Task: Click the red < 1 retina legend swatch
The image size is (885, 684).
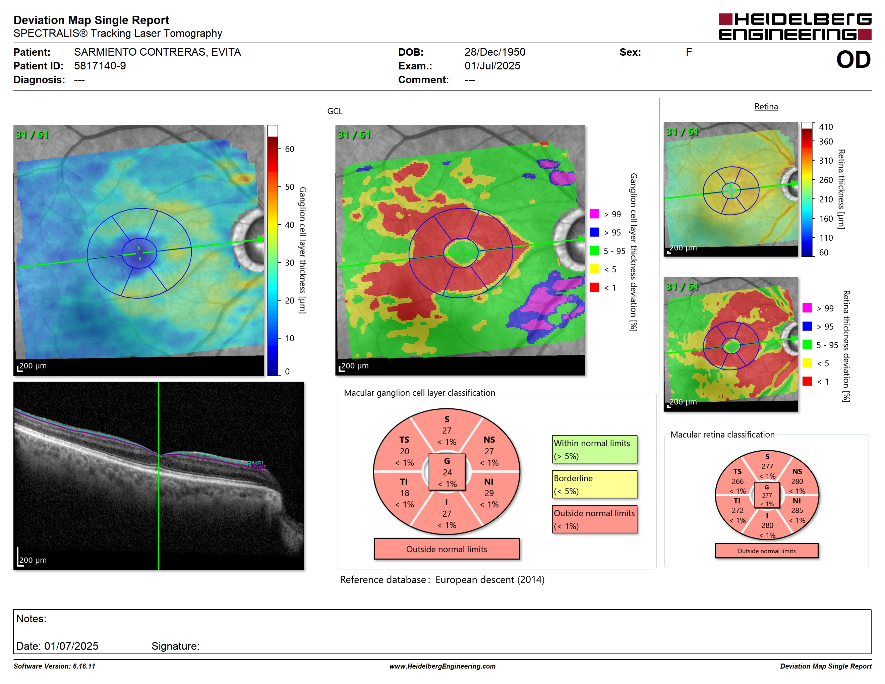Action: point(807,381)
